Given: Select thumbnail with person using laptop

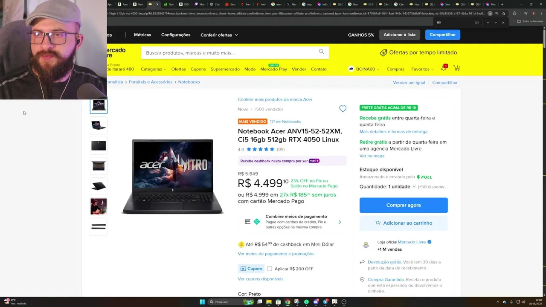Looking at the screenshot, I should pyautogui.click(x=99, y=206).
